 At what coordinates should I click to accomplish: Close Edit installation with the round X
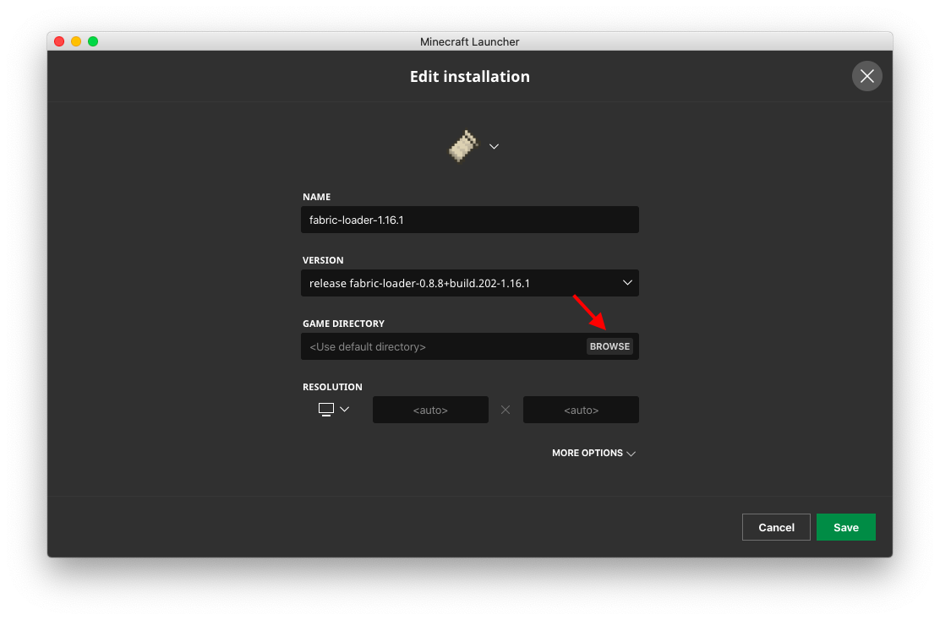coord(866,76)
